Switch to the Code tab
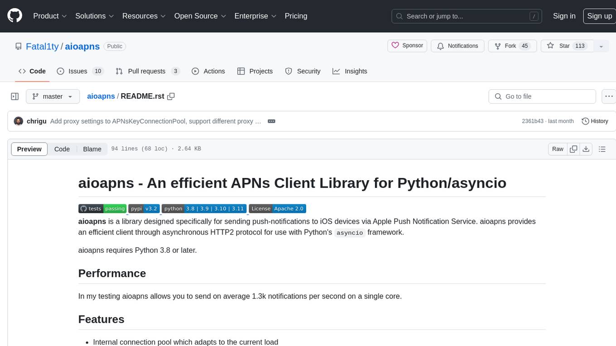616x346 pixels. pyautogui.click(x=32, y=71)
